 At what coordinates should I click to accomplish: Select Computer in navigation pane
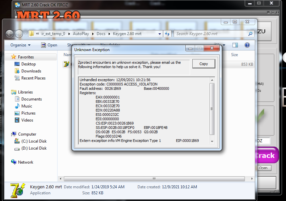[27, 134]
